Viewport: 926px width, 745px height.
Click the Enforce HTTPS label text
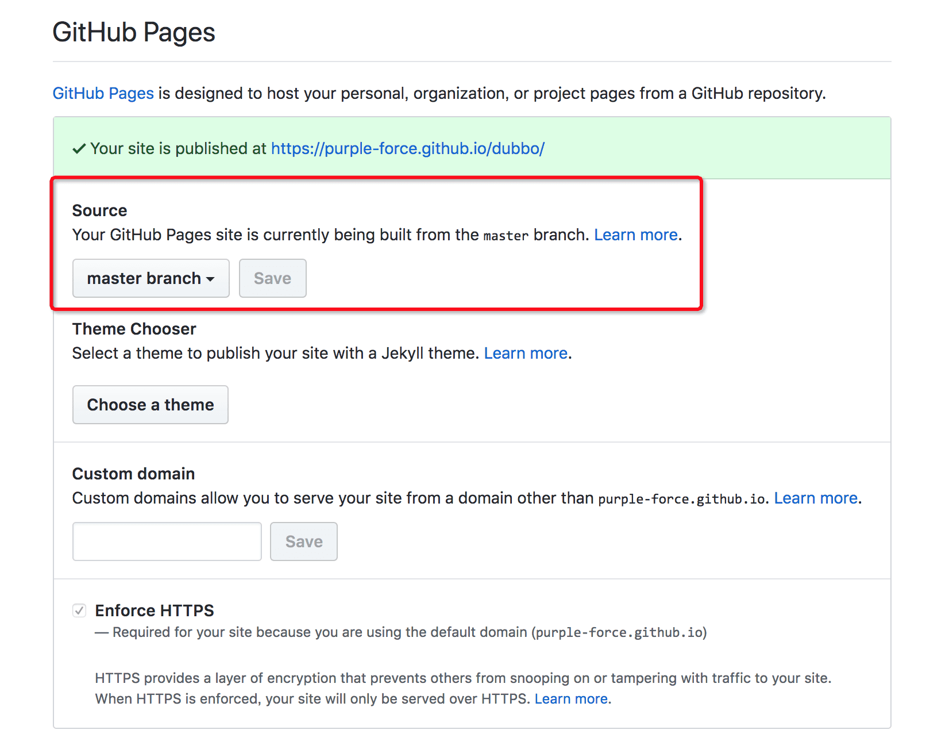coord(155,610)
